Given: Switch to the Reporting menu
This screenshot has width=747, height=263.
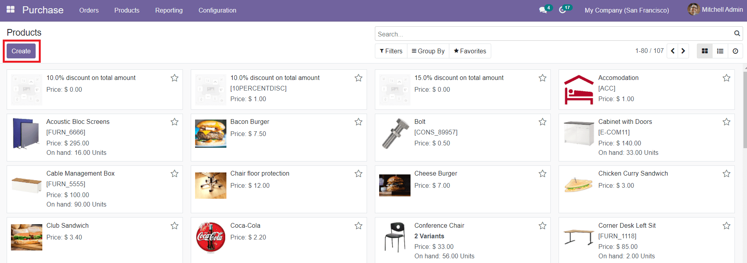Looking at the screenshot, I should coord(169,10).
